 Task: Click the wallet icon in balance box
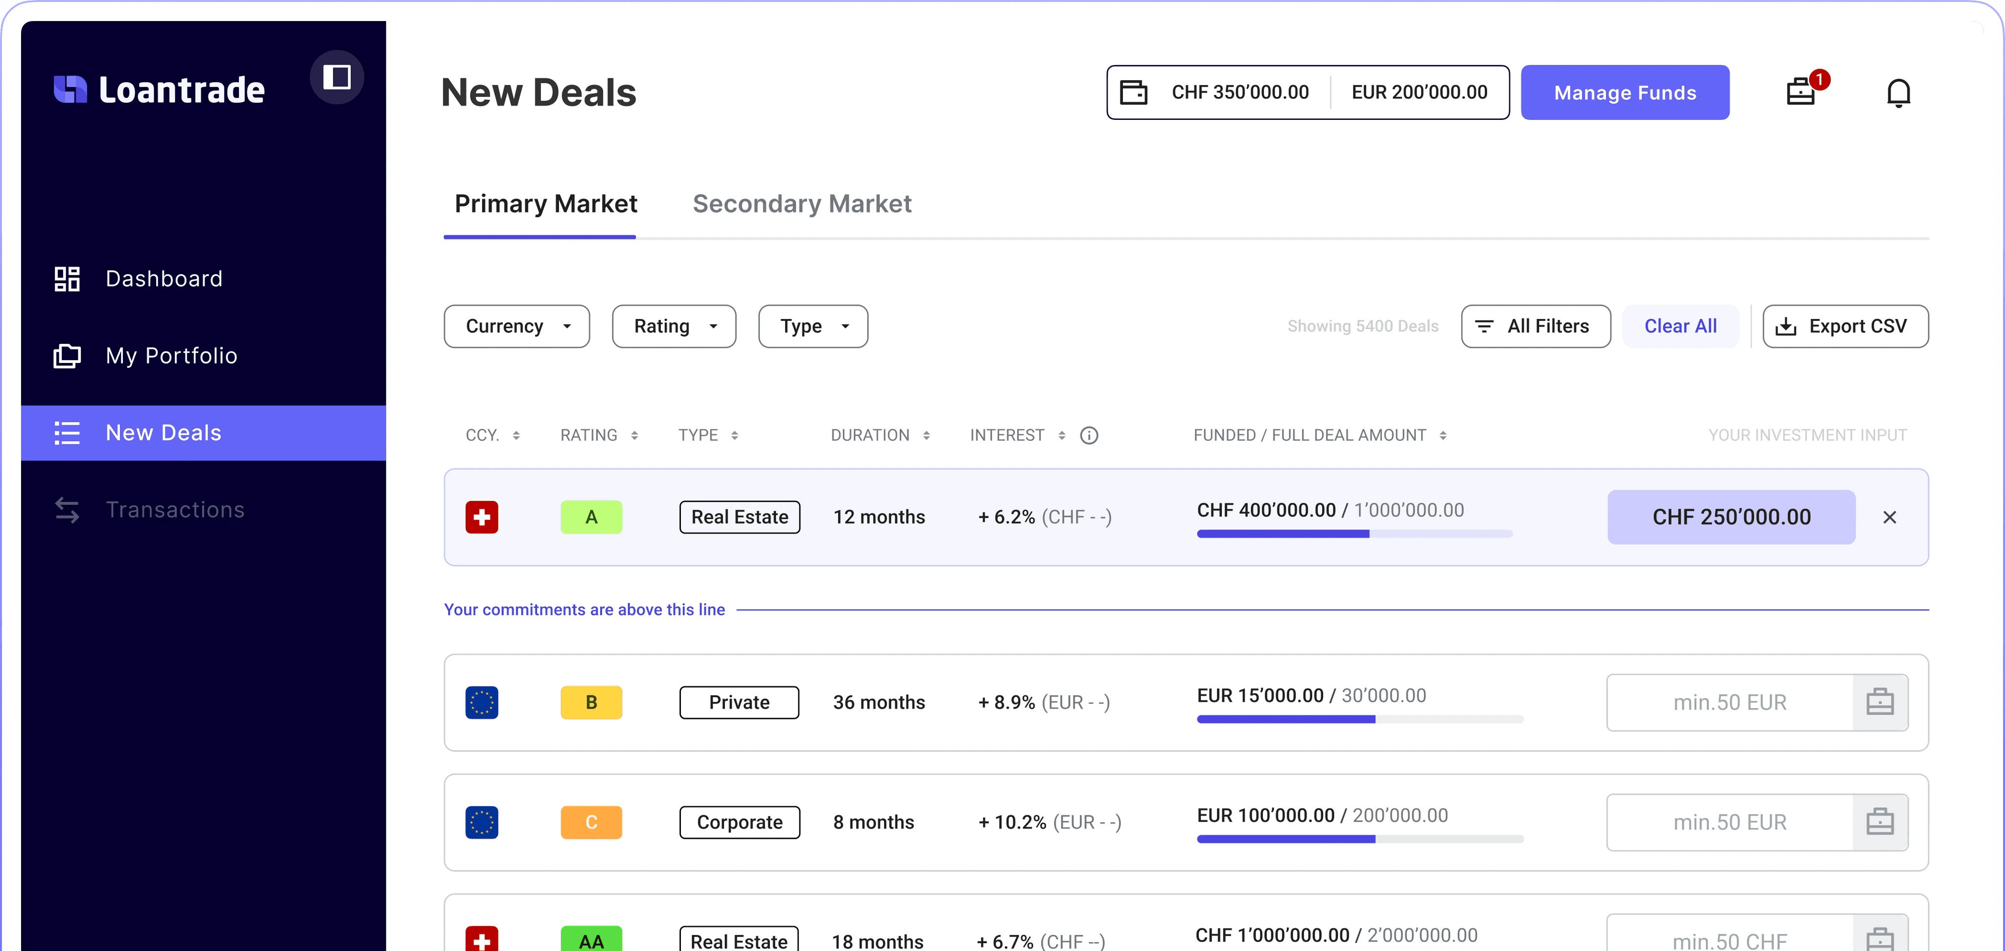point(1133,92)
